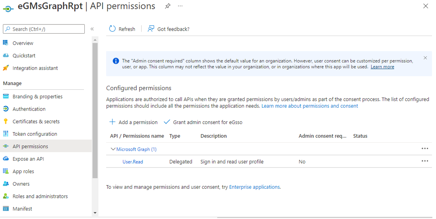
Task: Click the Quickstart cloud icon
Action: point(5,55)
